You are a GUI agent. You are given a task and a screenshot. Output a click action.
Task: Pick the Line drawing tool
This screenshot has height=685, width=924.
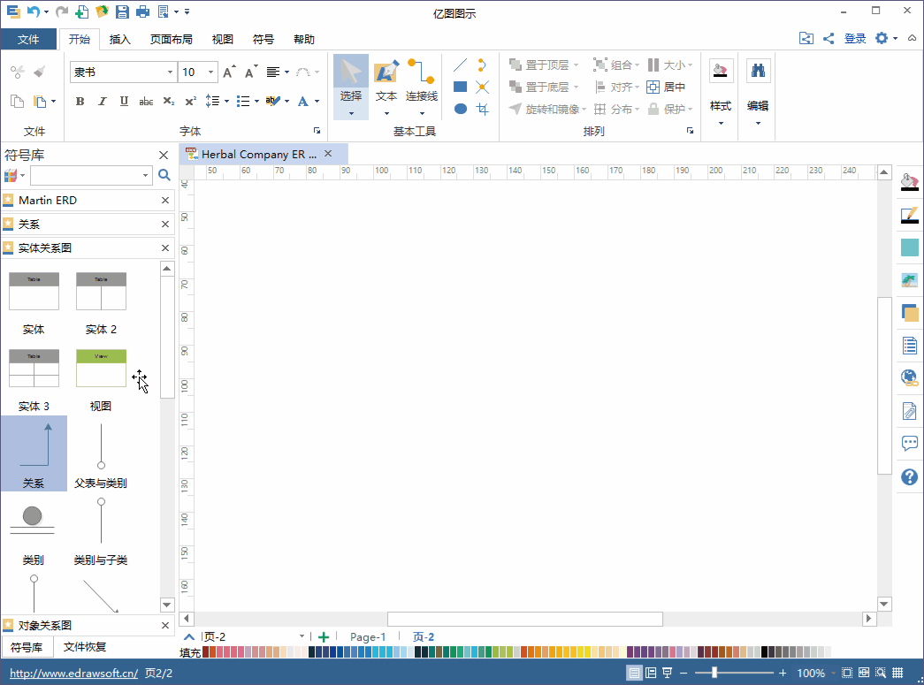pyautogui.click(x=461, y=65)
